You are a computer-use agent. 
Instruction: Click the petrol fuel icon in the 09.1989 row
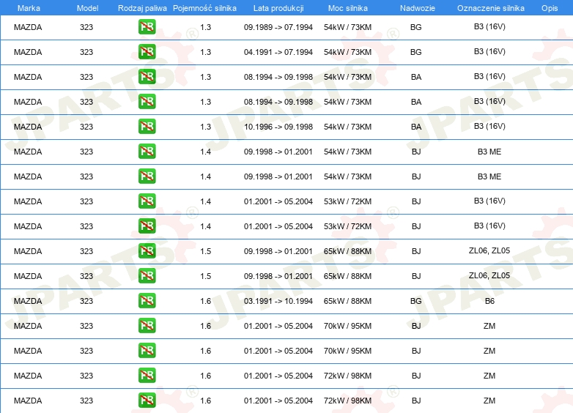(x=147, y=27)
